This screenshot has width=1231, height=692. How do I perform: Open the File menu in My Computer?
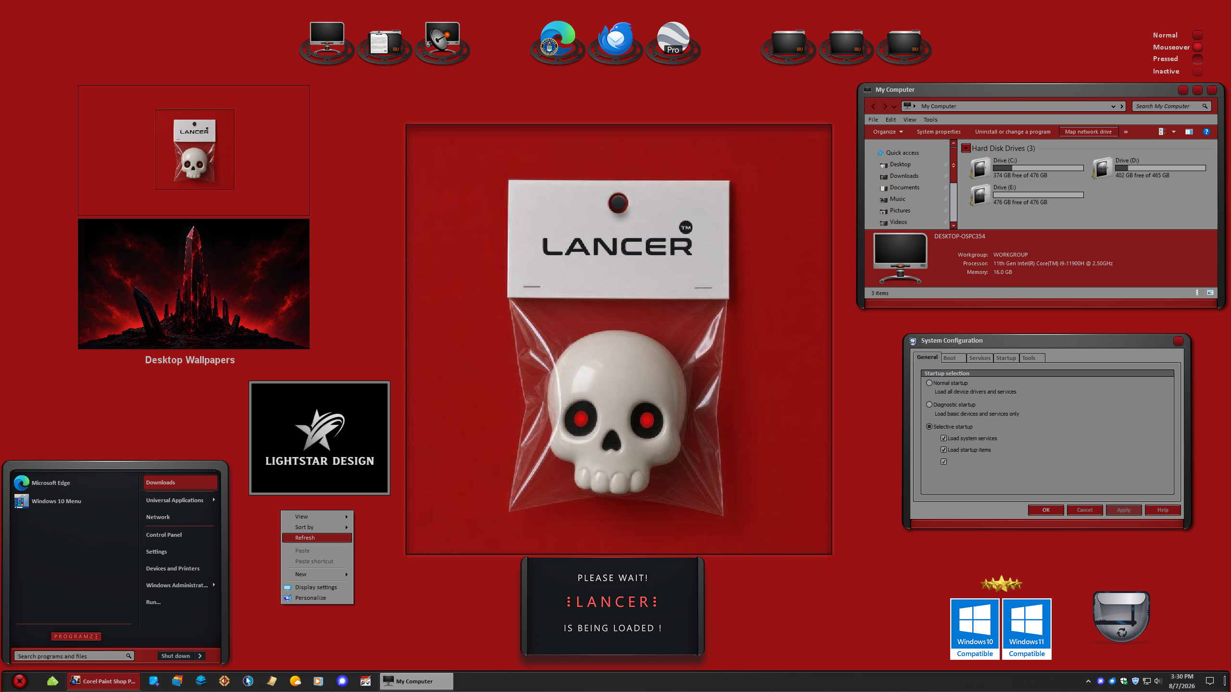(873, 120)
